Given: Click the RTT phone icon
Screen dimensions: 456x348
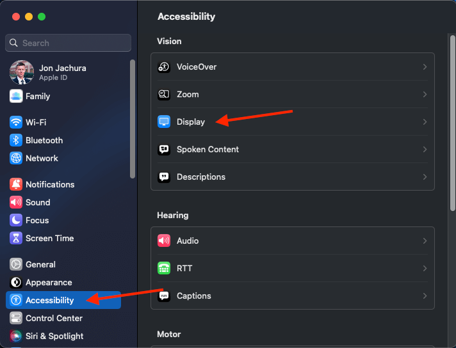Looking at the screenshot, I should 164,269.
